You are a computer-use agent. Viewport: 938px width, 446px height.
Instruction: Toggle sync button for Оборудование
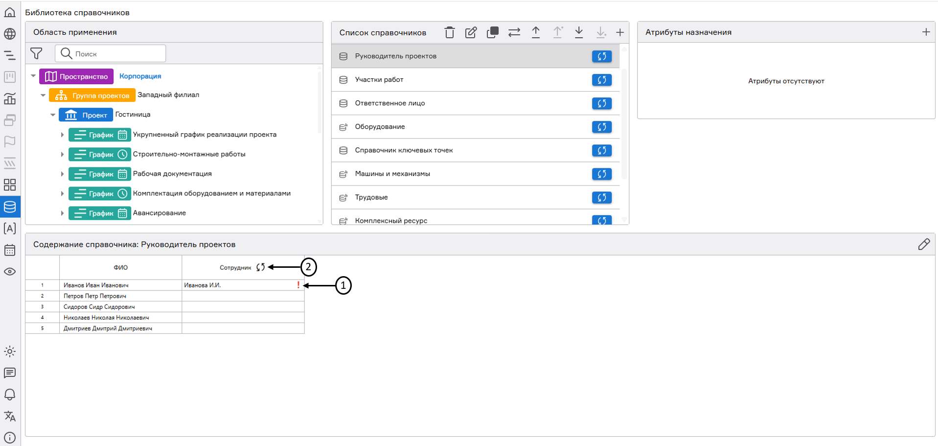coord(601,127)
